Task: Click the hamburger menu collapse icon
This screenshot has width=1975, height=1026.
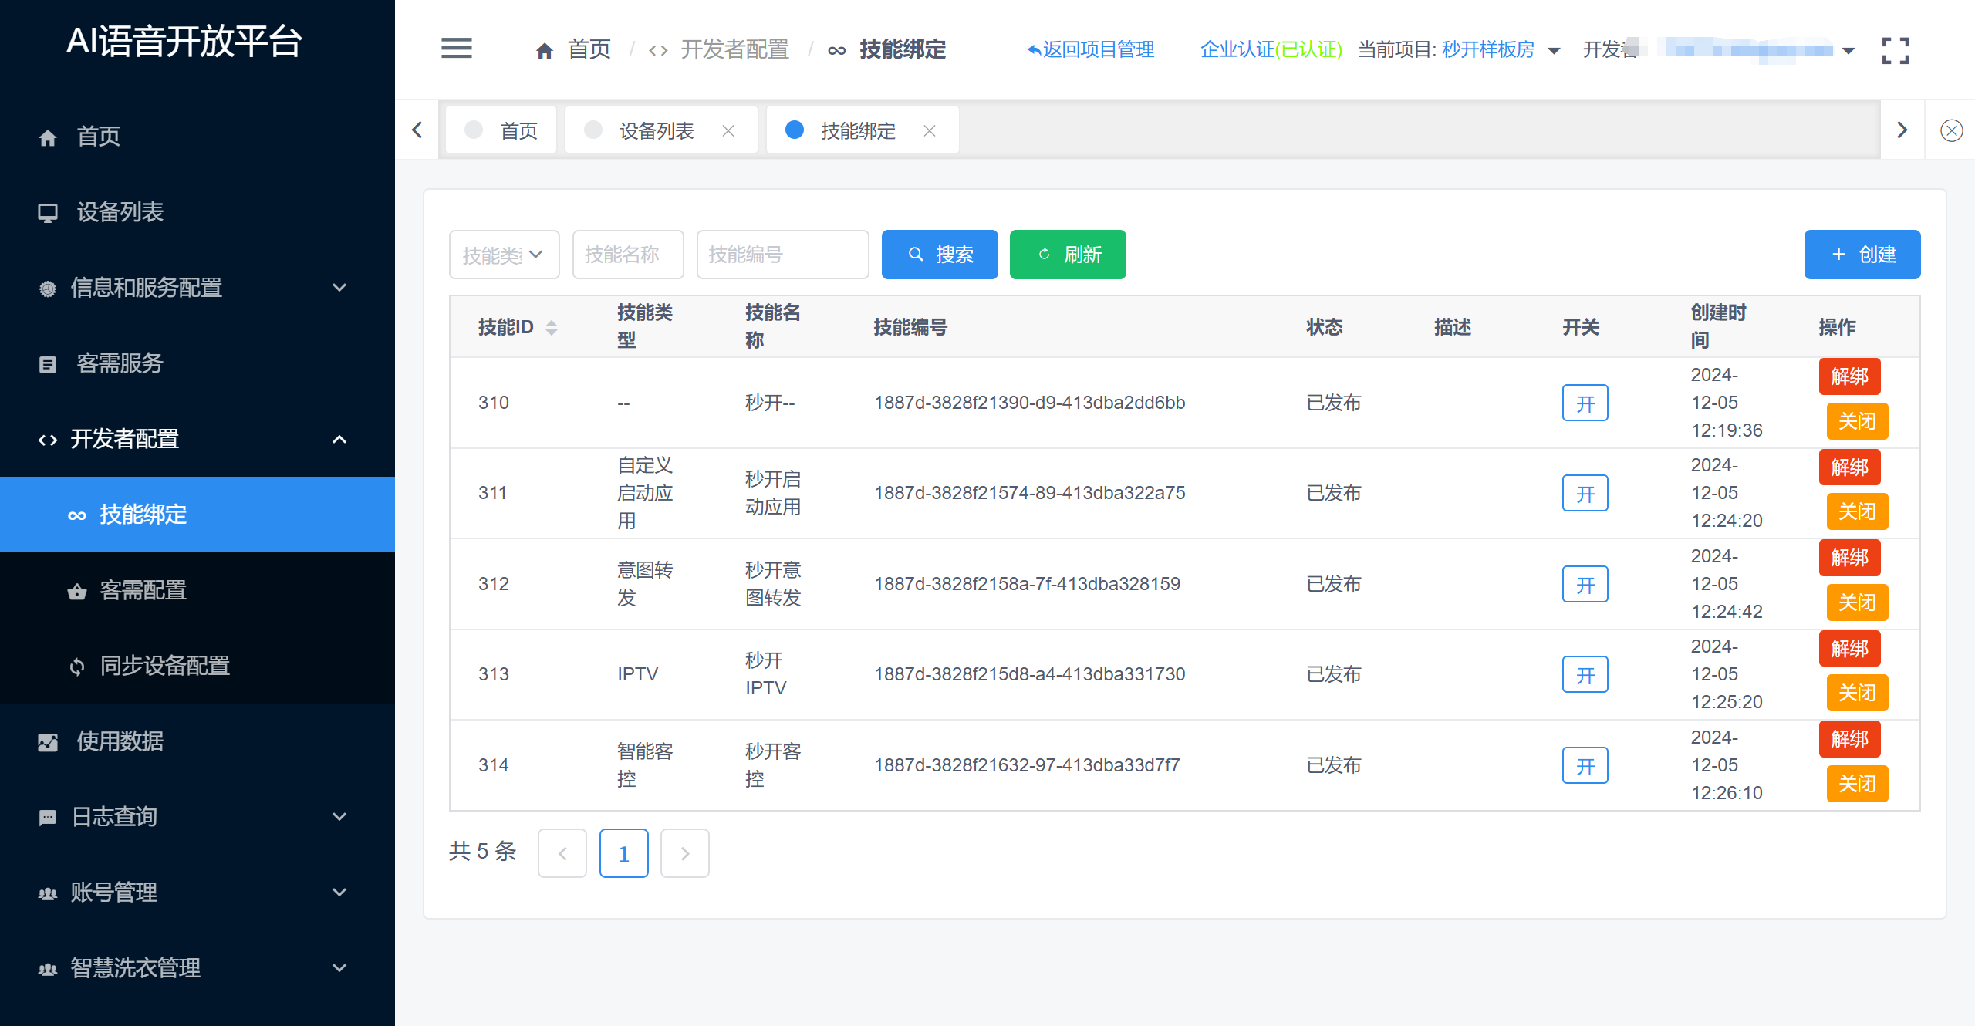Action: pyautogui.click(x=456, y=49)
